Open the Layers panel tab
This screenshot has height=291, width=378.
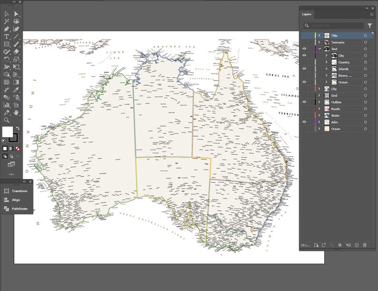[307, 14]
